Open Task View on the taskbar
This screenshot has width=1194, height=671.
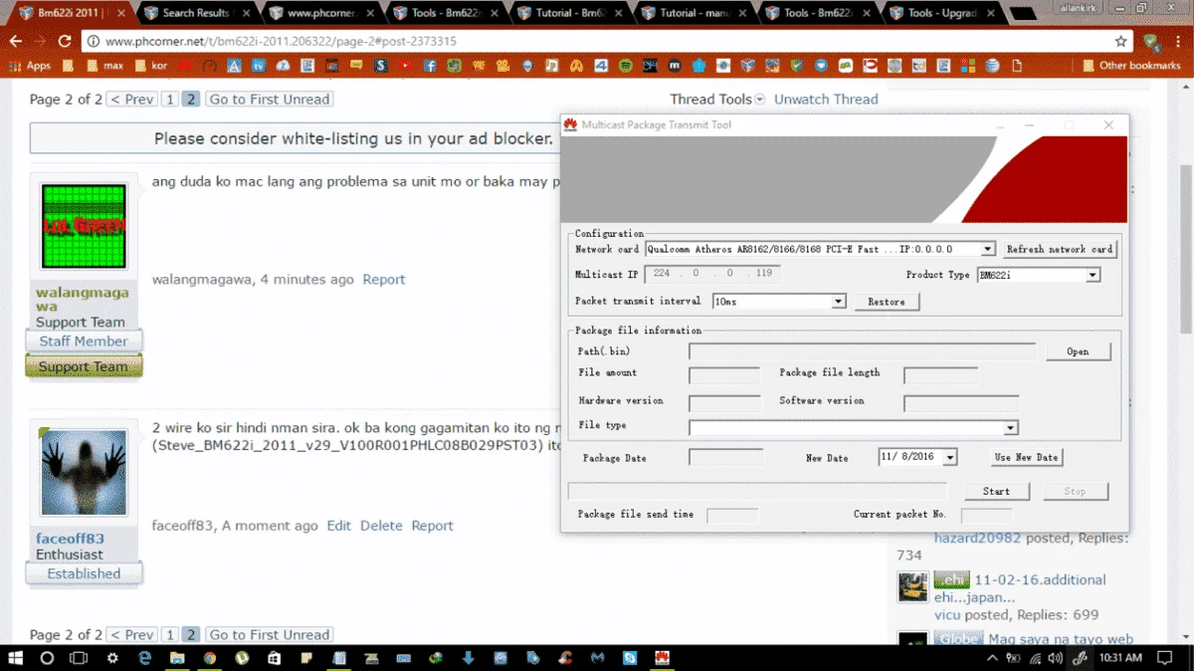tap(79, 658)
